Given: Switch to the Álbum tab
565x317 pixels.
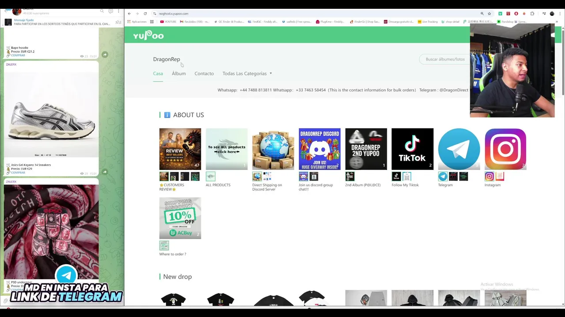Looking at the screenshot, I should [179, 74].
